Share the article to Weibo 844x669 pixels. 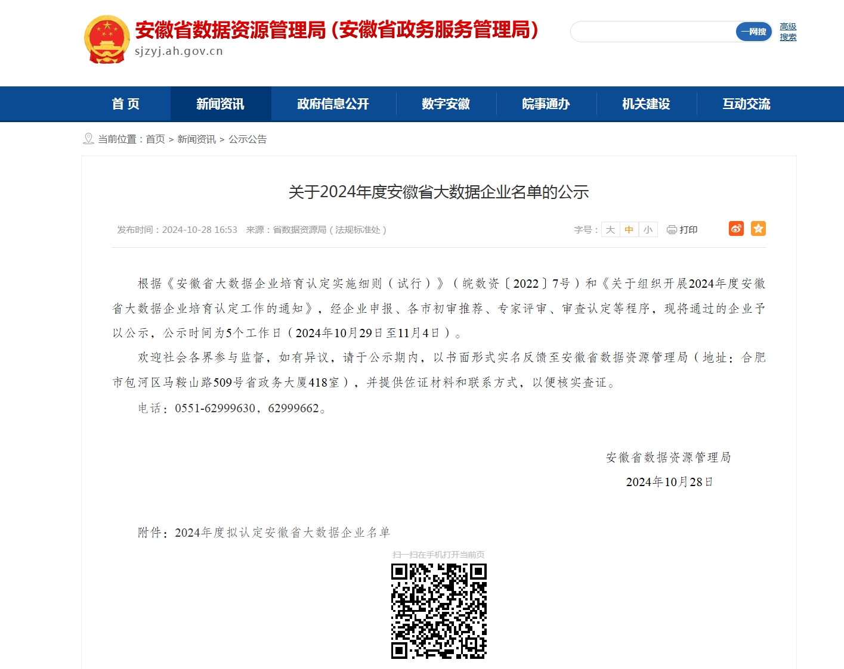[x=735, y=228]
